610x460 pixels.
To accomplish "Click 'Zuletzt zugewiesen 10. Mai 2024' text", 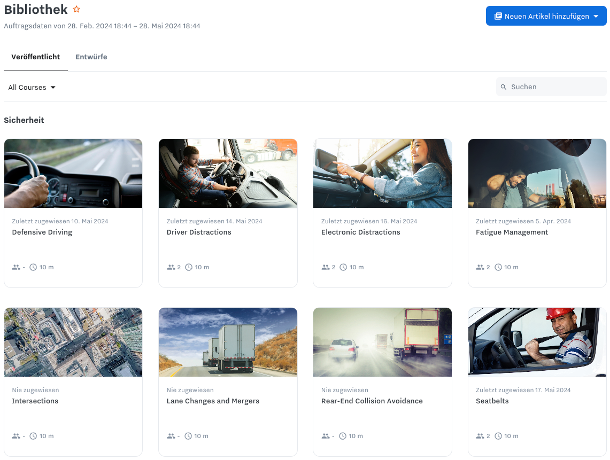I will click(x=60, y=221).
